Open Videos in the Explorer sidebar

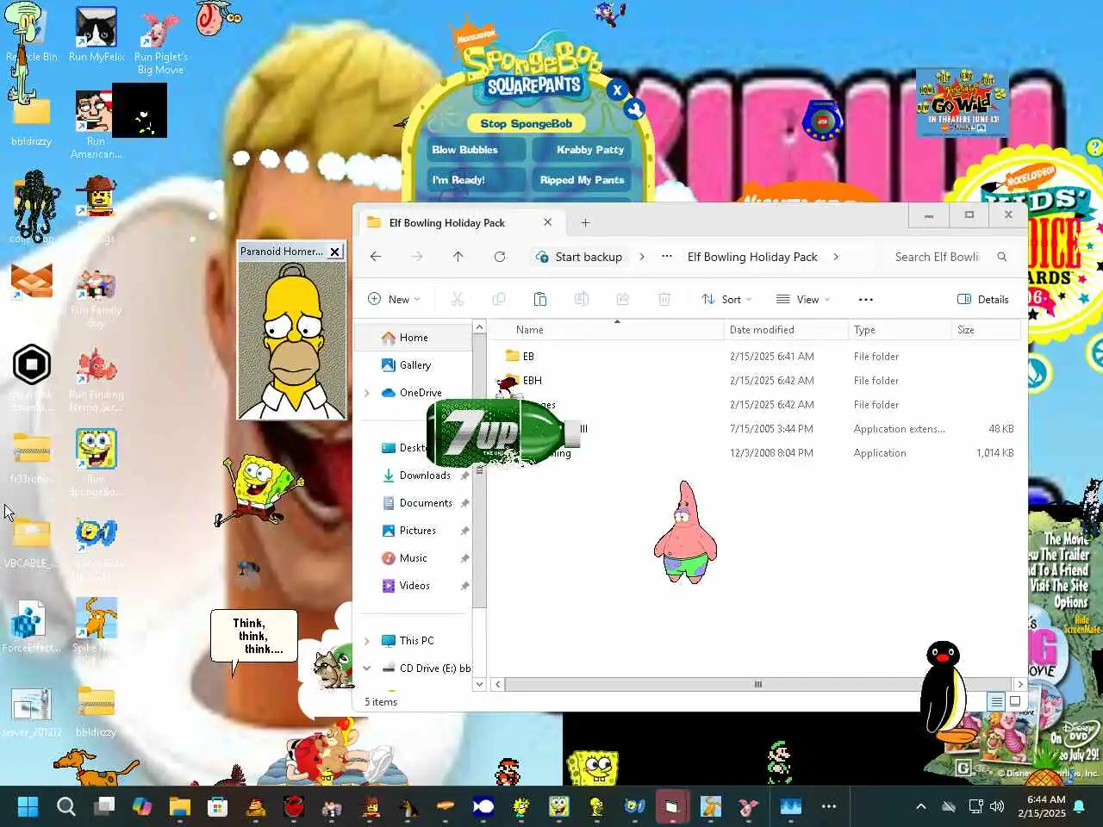tap(414, 586)
